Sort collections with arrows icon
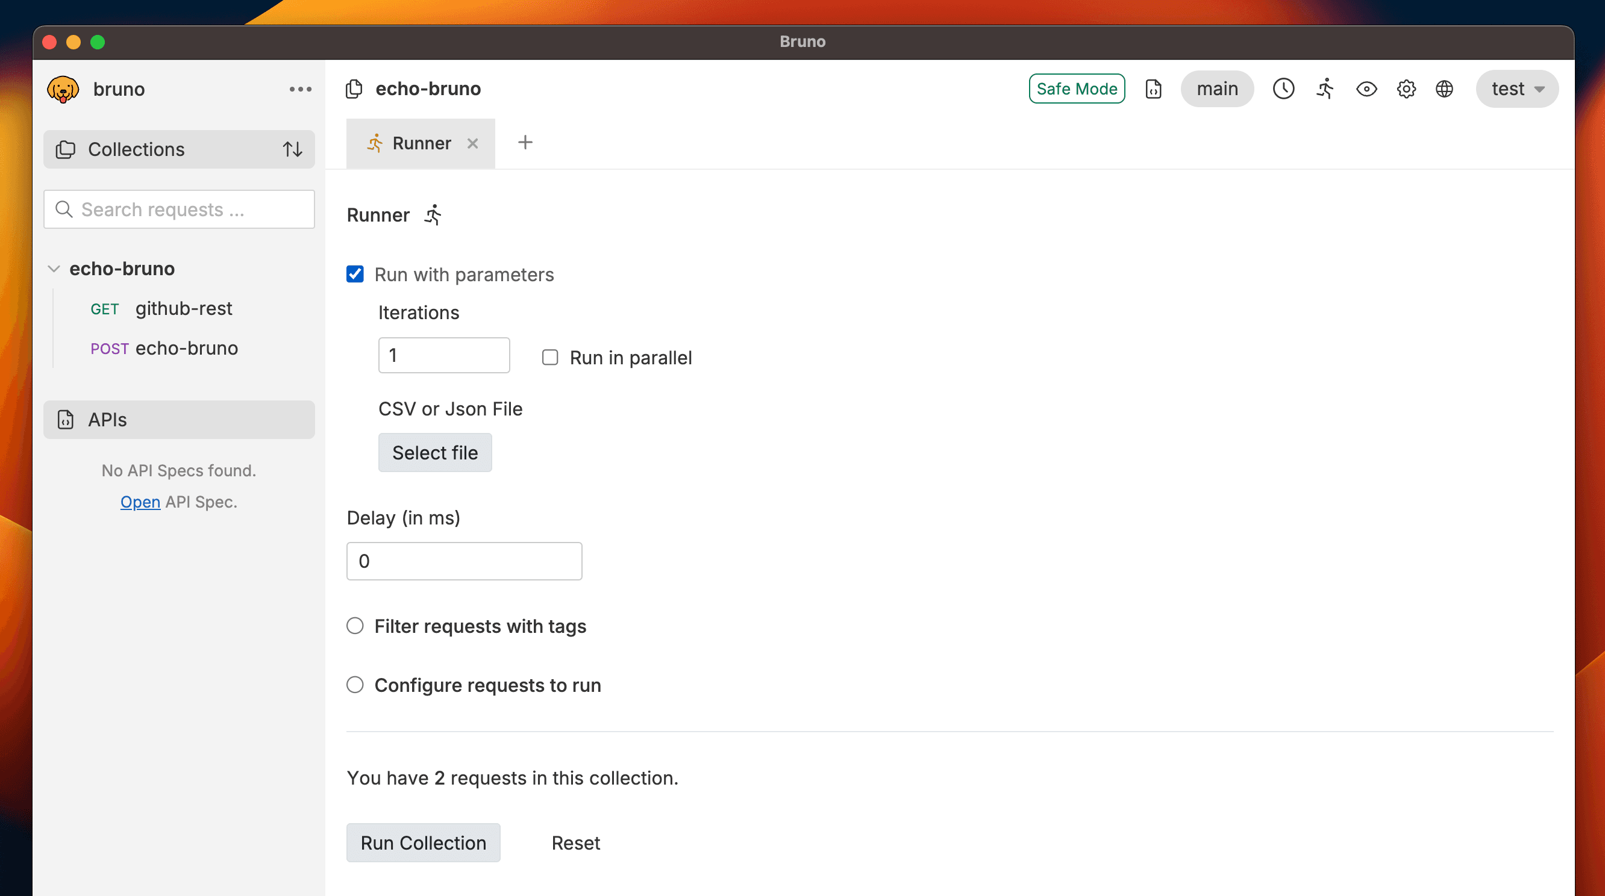 tap(292, 149)
